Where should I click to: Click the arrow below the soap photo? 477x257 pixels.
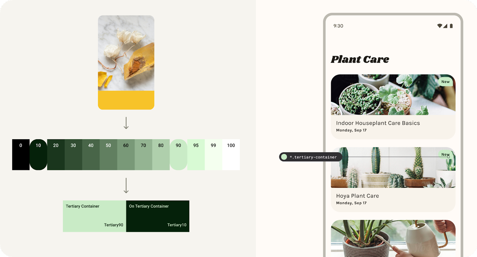tap(126, 123)
